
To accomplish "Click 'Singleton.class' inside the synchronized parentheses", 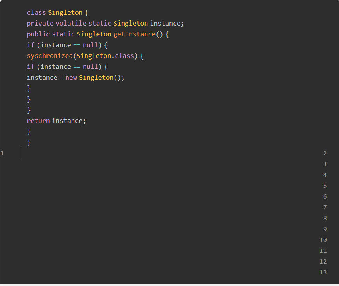I will tap(105, 56).
